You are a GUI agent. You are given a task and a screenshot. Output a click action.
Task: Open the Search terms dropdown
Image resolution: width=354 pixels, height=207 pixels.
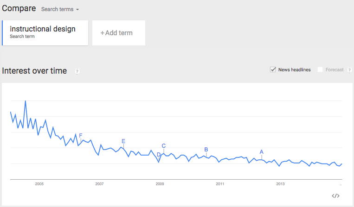pyautogui.click(x=60, y=9)
